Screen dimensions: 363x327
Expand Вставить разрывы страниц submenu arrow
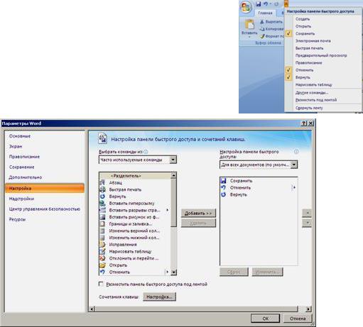pyautogui.click(x=168, y=210)
